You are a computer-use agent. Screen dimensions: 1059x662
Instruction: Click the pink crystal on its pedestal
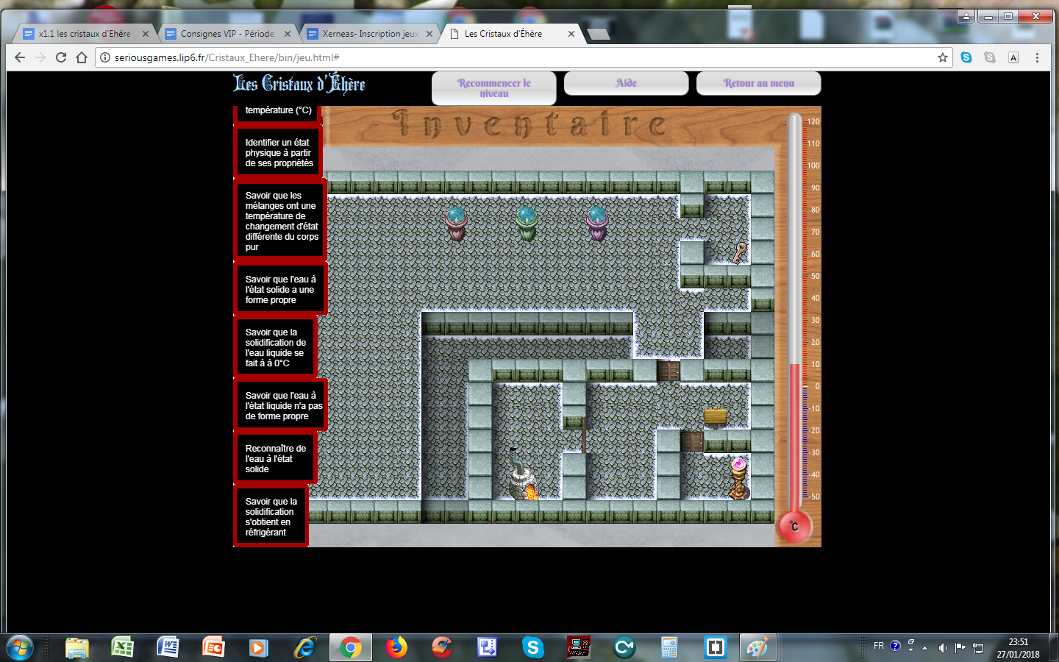[x=738, y=477]
